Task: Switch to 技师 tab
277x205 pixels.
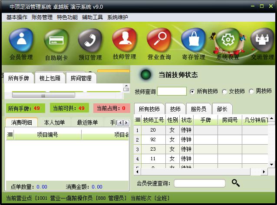Action: tap(175, 109)
